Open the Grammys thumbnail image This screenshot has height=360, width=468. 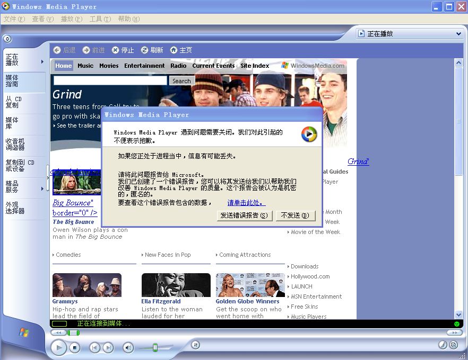coord(87,285)
